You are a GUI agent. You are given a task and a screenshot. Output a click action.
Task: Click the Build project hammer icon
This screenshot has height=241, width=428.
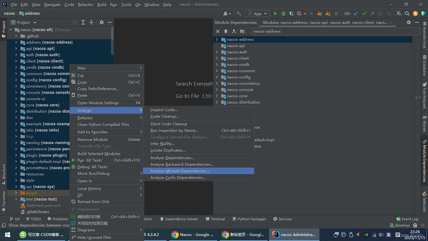coord(239,13)
